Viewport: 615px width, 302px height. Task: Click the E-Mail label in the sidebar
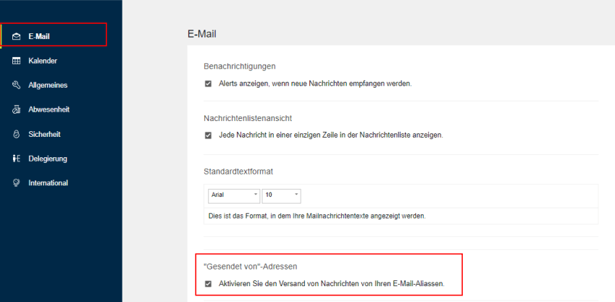point(39,36)
